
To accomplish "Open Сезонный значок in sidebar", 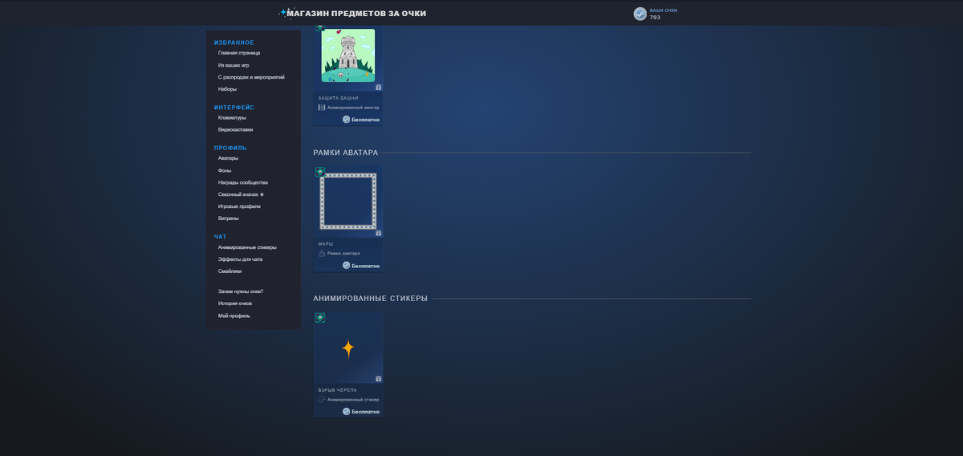I will pos(241,194).
